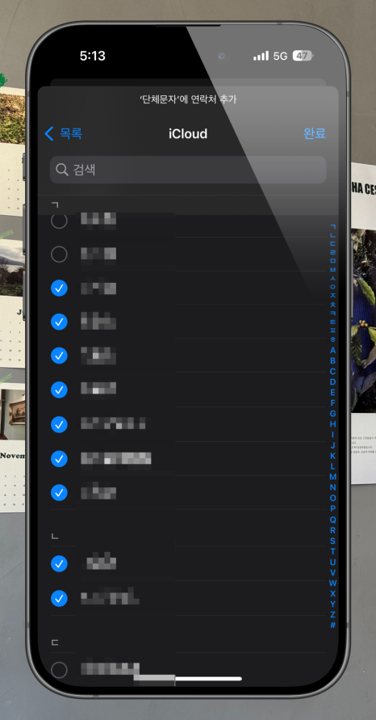Tap the battery indicator in status bar
The width and height of the screenshot is (376, 720).
click(x=303, y=56)
